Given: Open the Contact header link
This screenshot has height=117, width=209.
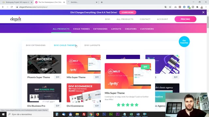Looking at the screenshot, I should pos(145,19).
